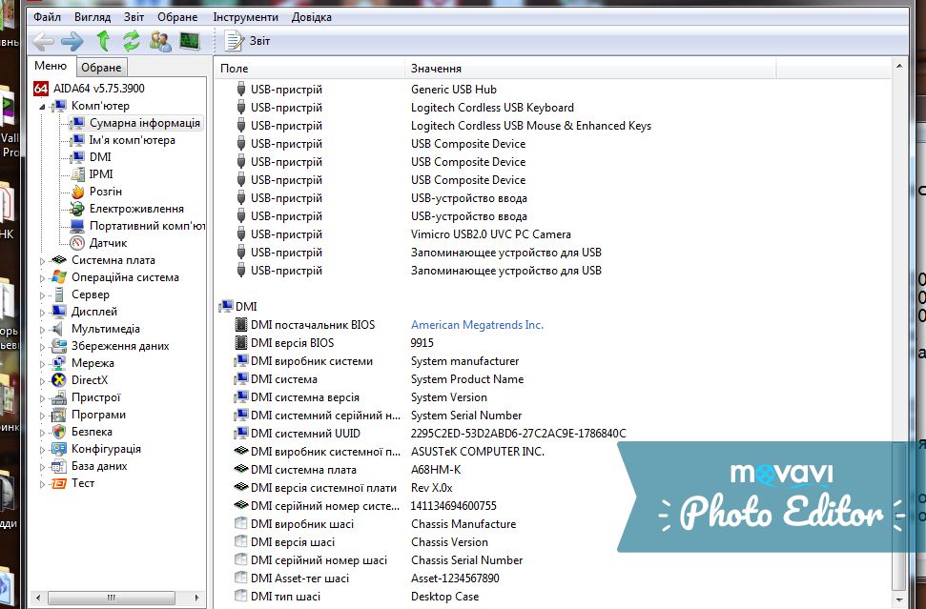Screen dimensions: 926x609
Task: Click the Пристрої devices icon
Action: (x=59, y=397)
